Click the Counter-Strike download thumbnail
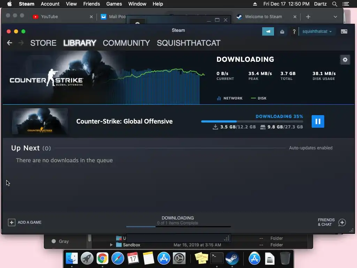 pyautogui.click(x=40, y=121)
